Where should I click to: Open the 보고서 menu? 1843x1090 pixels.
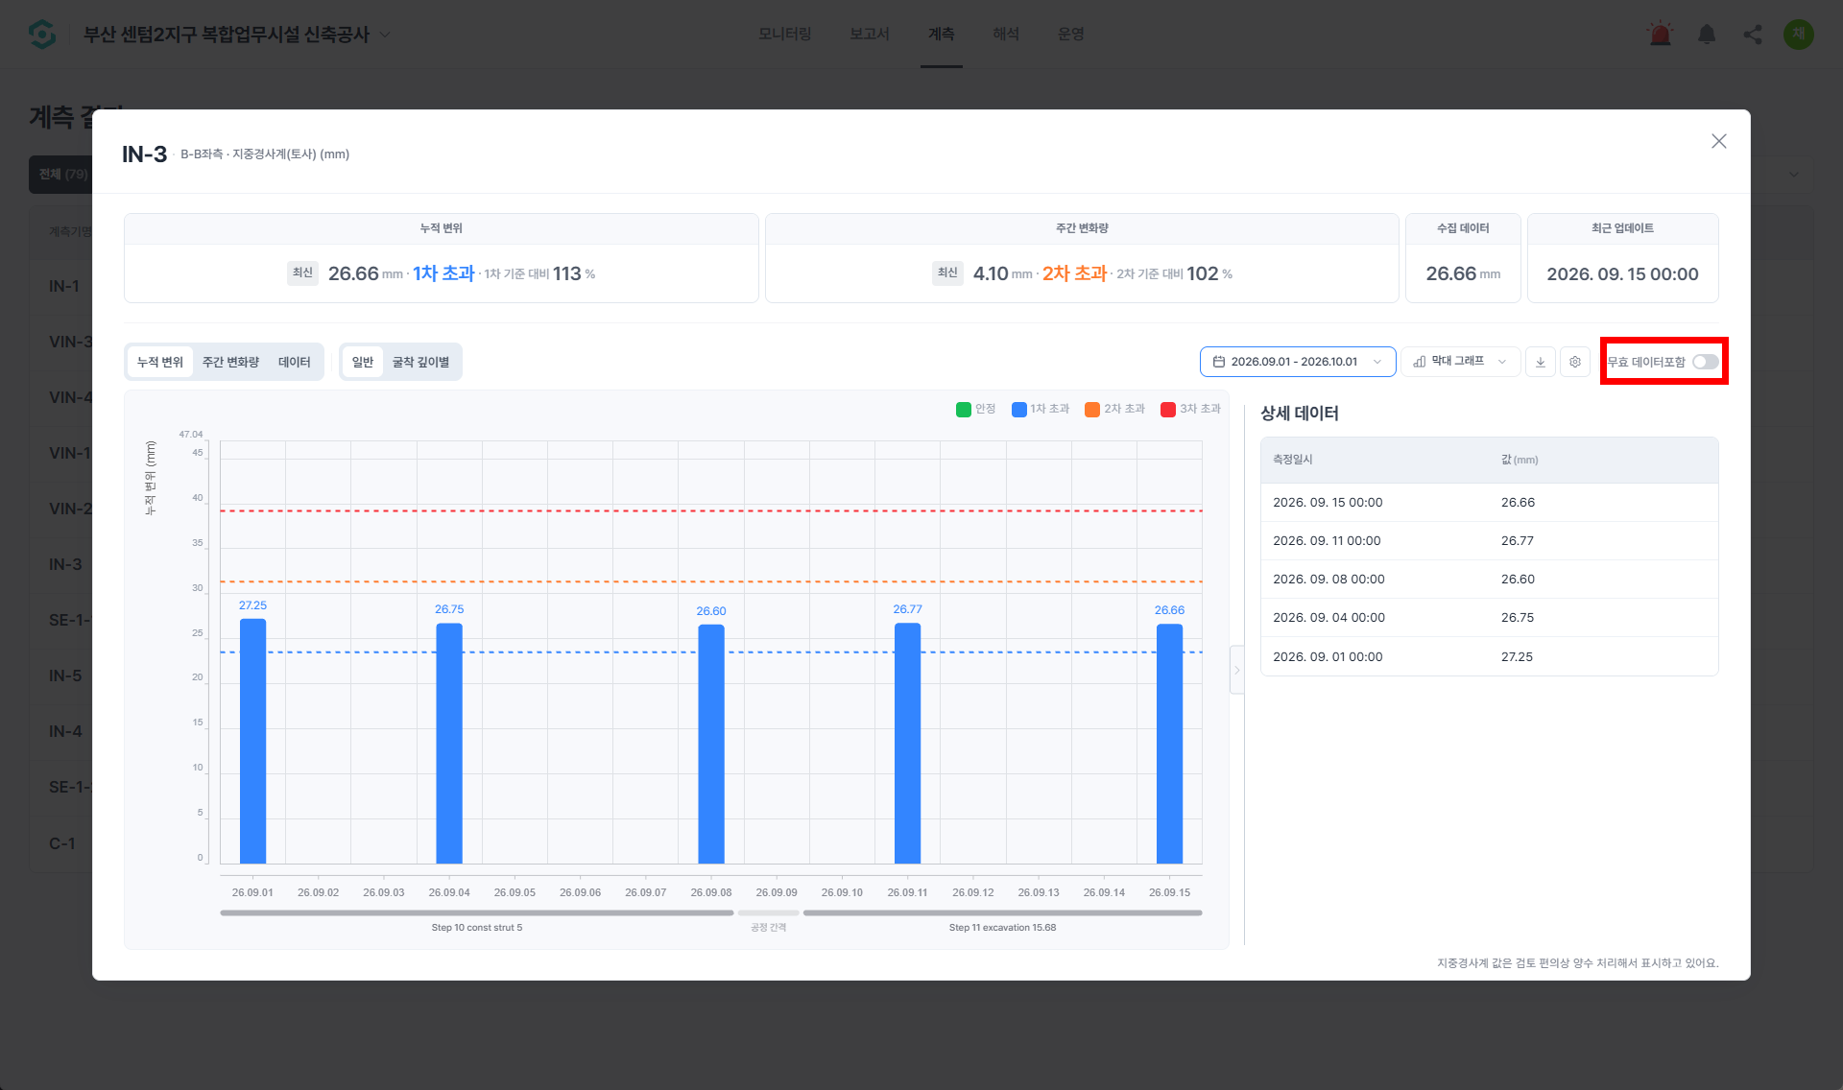tap(870, 35)
